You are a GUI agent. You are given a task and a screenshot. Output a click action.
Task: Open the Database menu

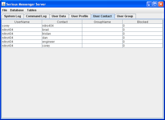click(17, 10)
